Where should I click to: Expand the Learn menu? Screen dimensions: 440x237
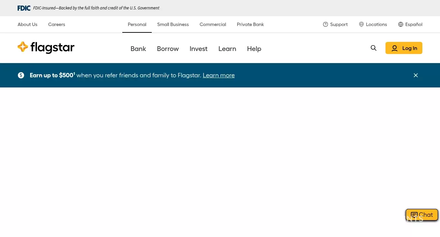(227, 48)
